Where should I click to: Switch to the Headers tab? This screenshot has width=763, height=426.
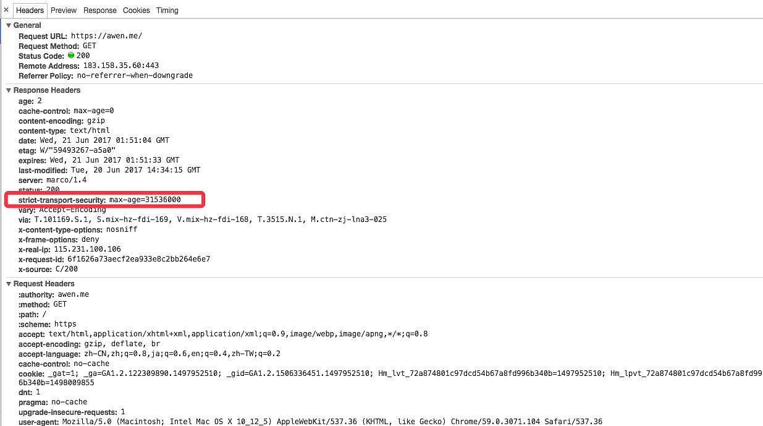click(x=30, y=11)
